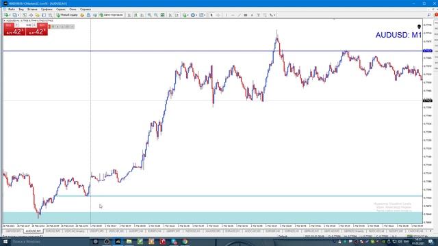Image resolution: width=438 pixels, height=246 pixels.
Task: Select the dark blue horizontal level line
Action: pyautogui.click(x=212, y=51)
